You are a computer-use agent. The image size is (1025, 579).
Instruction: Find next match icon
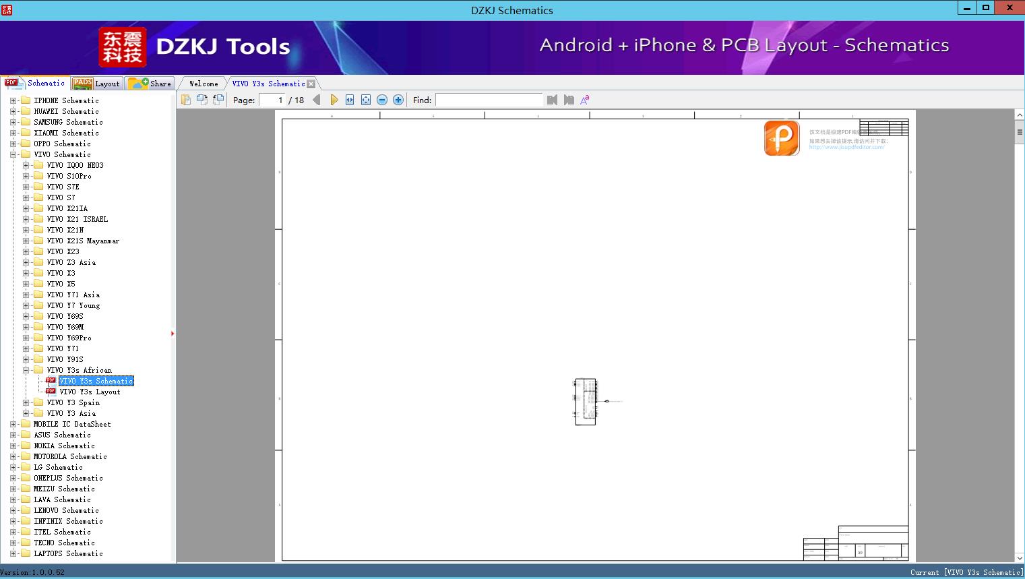point(569,100)
